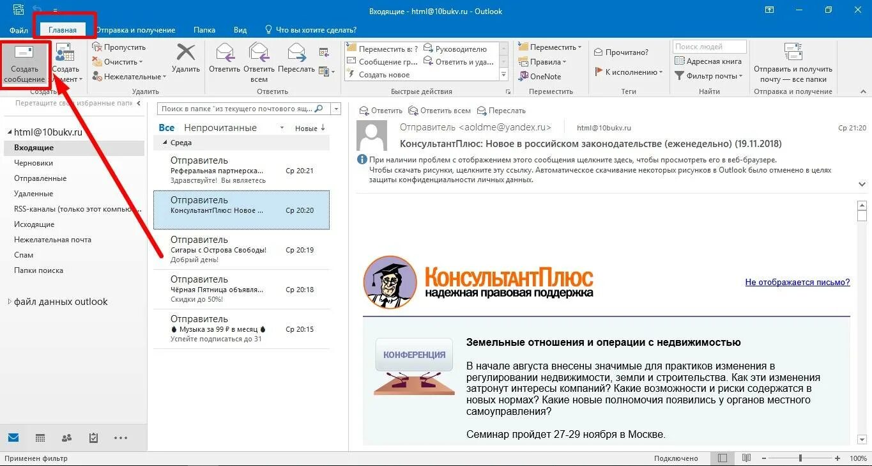
Task: Open the Чёрная Пятница объявля... message
Action: [x=241, y=289]
